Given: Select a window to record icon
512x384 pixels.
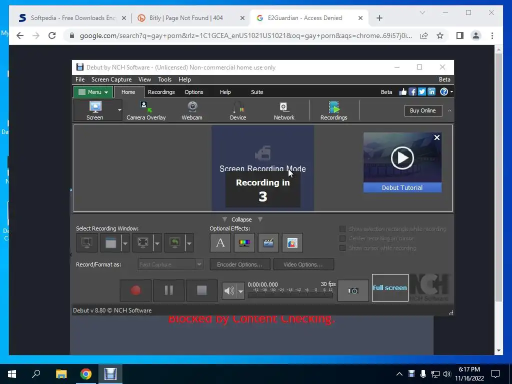Looking at the screenshot, I should point(110,242).
